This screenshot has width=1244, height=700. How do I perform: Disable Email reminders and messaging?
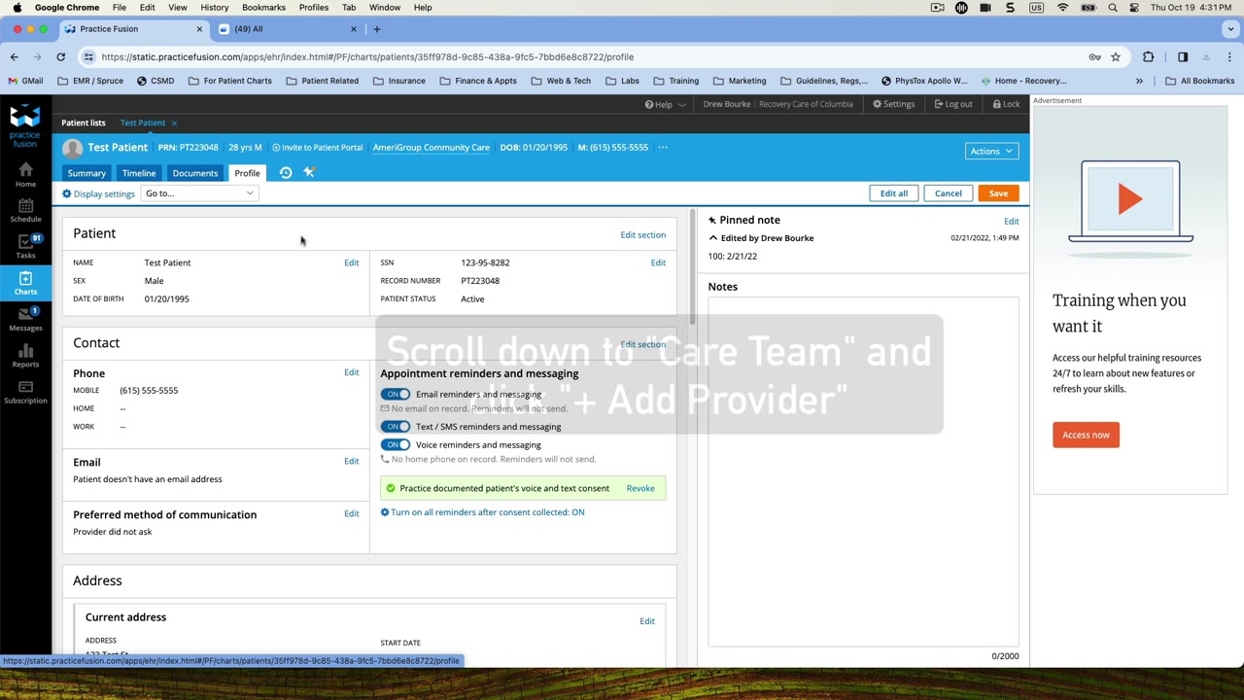397,394
